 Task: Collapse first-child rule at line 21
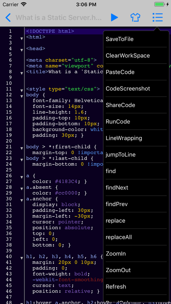22,149
